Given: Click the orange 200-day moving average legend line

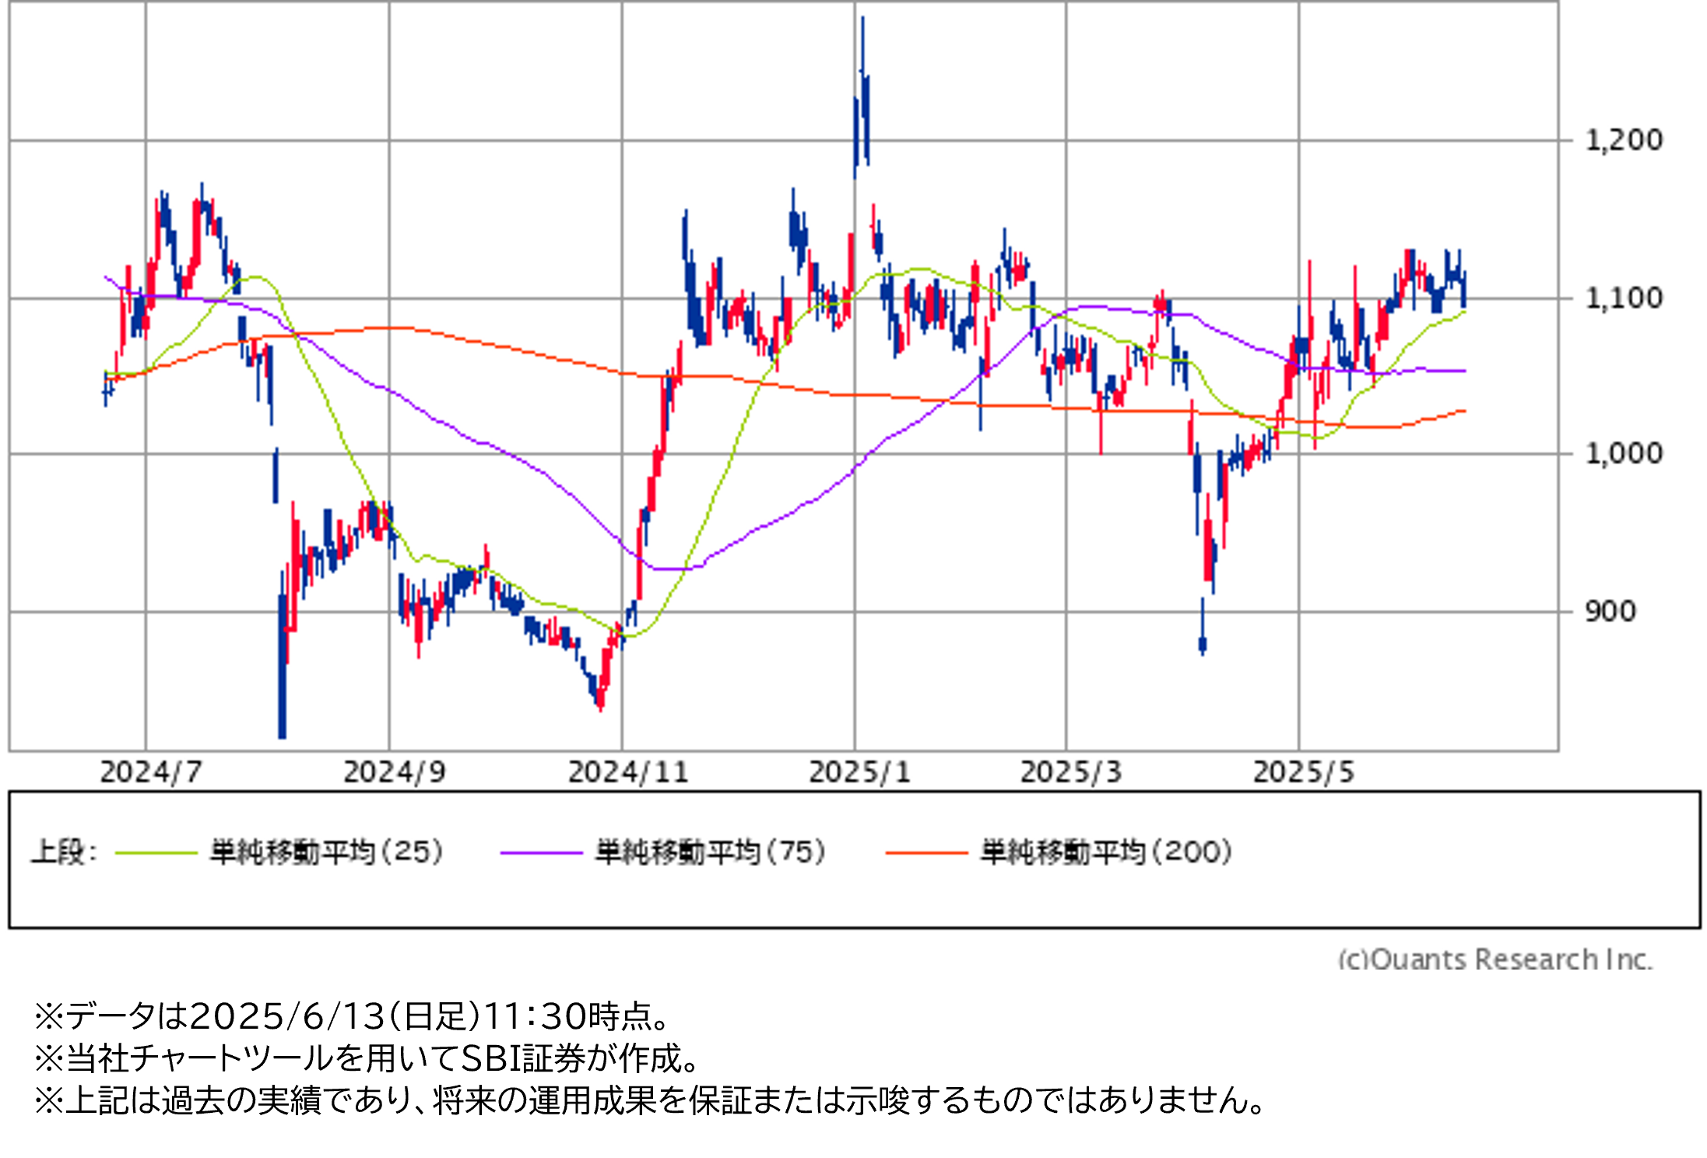Looking at the screenshot, I should 926,853.
